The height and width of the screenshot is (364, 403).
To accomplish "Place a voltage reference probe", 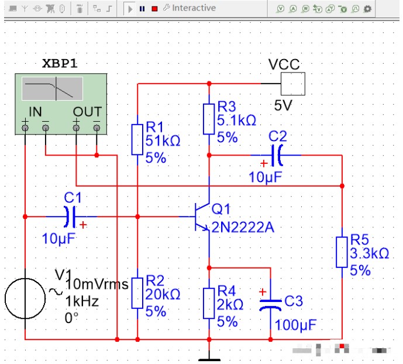I will point(343,9).
